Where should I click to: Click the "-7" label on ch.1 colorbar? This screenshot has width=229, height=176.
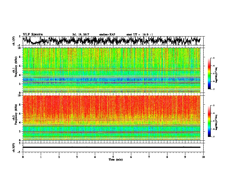(x=213, y=89)
